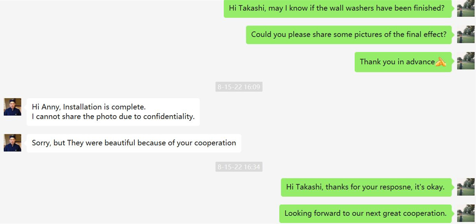Click Anny's avatar beside the cooperation farewell message

pyautogui.click(x=466, y=213)
